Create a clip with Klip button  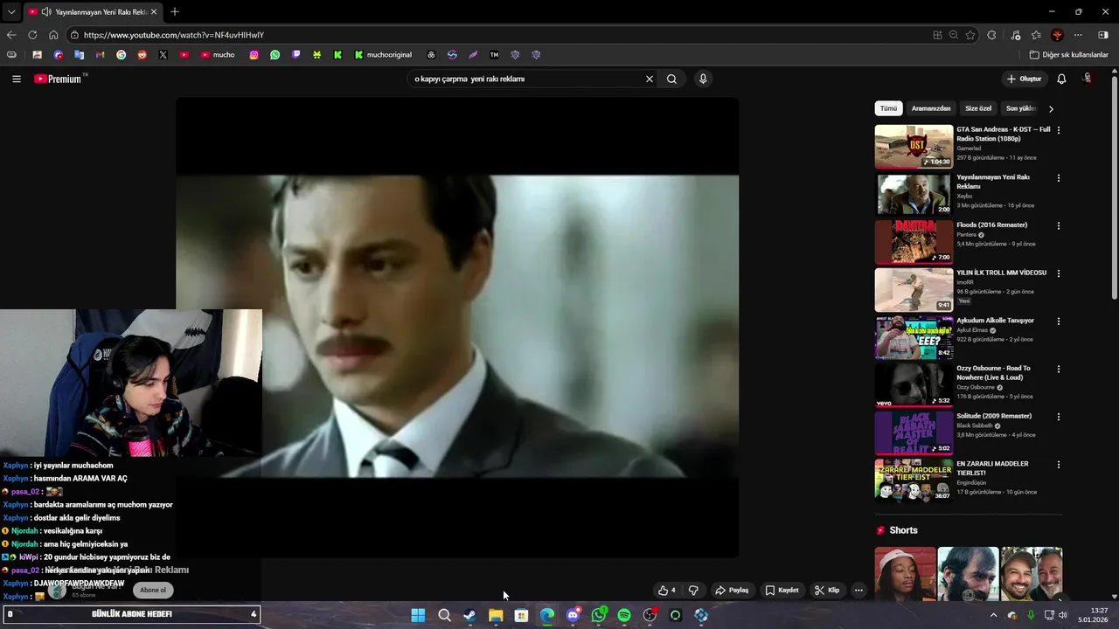827,591
